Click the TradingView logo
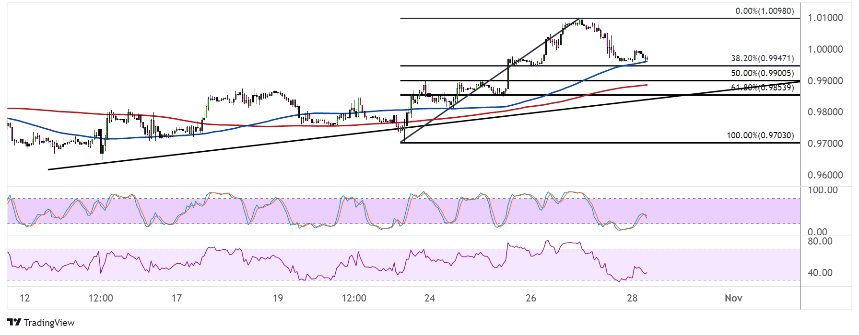Image resolution: width=859 pixels, height=335 pixels. [41, 323]
